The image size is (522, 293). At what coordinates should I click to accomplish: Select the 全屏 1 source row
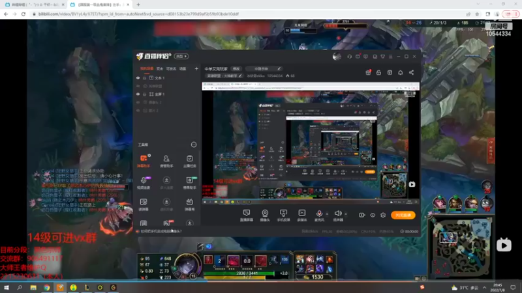[166, 94]
